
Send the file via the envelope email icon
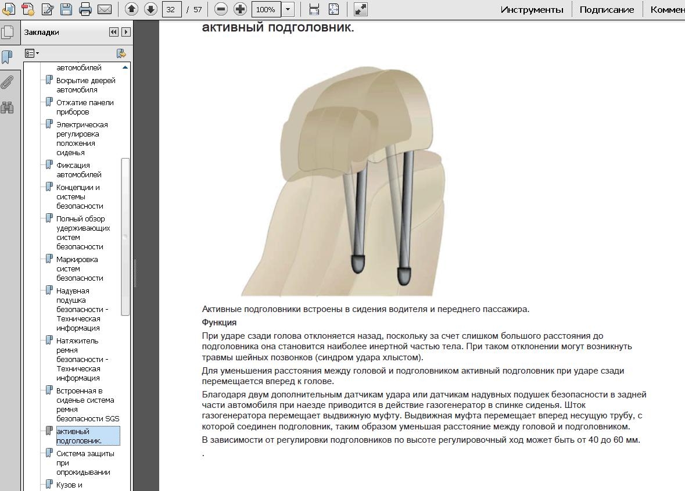point(105,9)
